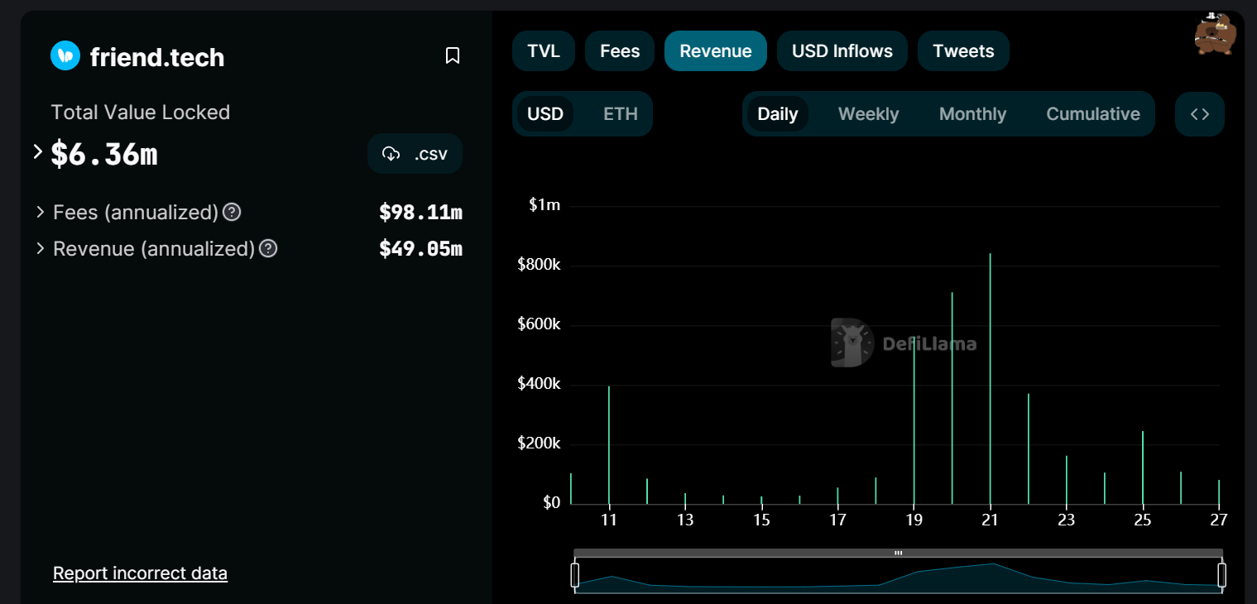Open the bear avatar profile picture
The width and height of the screenshot is (1257, 604).
tap(1215, 34)
